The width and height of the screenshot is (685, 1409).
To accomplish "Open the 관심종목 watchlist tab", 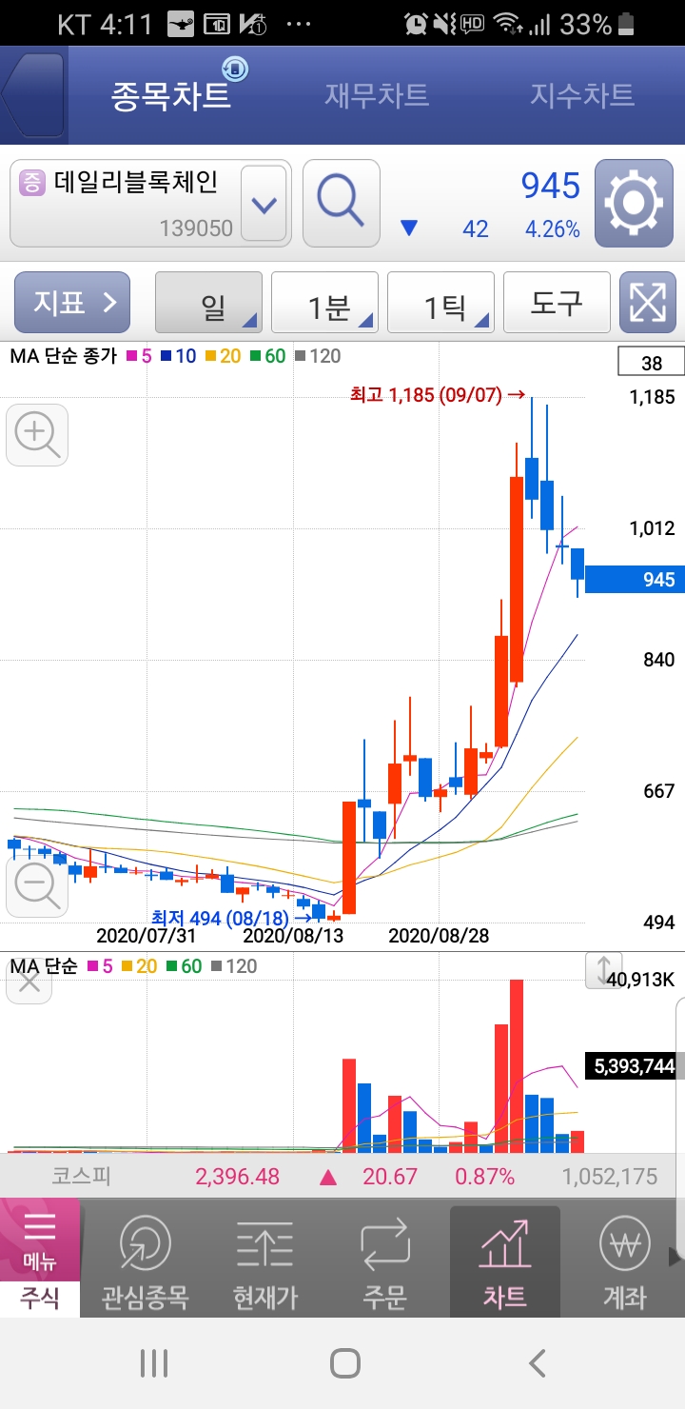I will point(145,1262).
